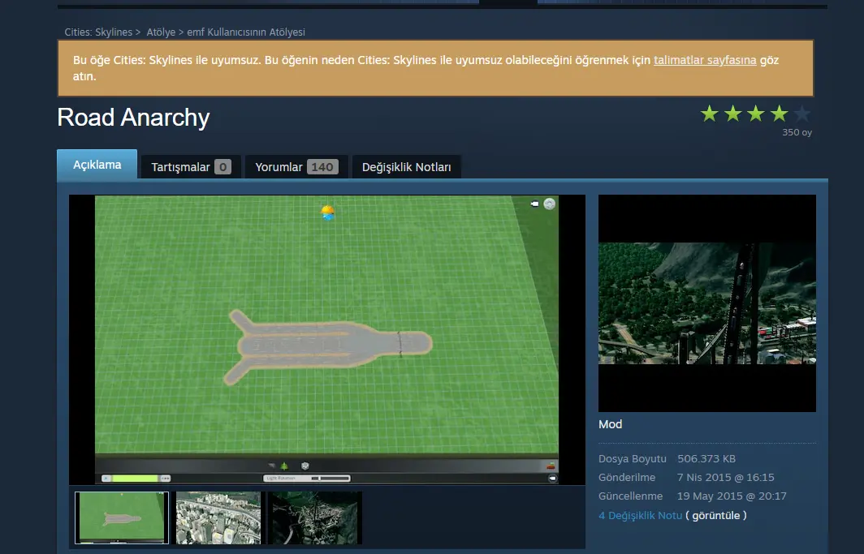Click the green progress bar in screenshot
The width and height of the screenshot is (864, 554).
tap(136, 478)
